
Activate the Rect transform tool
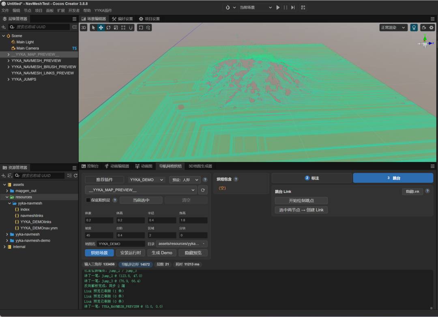pos(123,28)
